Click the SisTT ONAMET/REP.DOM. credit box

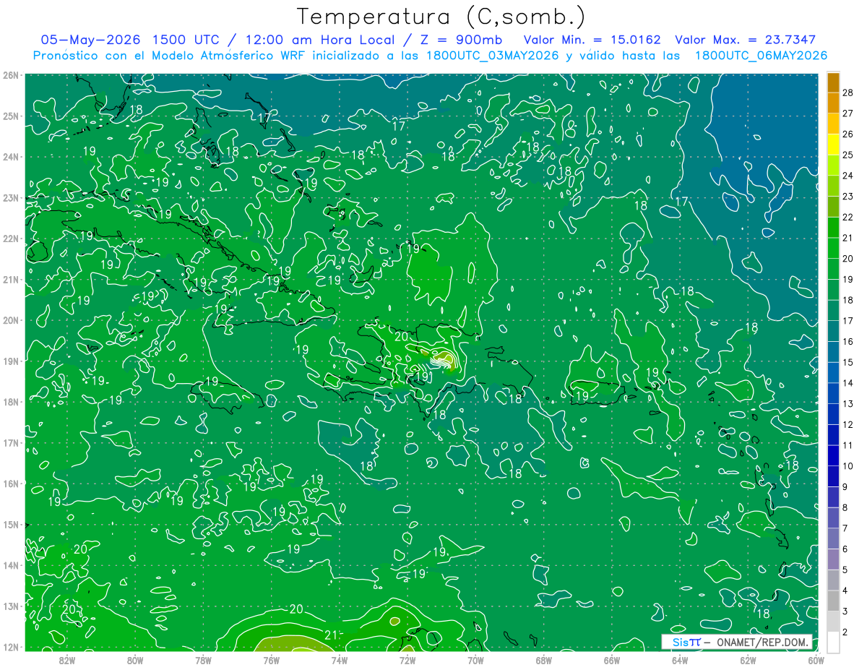(737, 642)
